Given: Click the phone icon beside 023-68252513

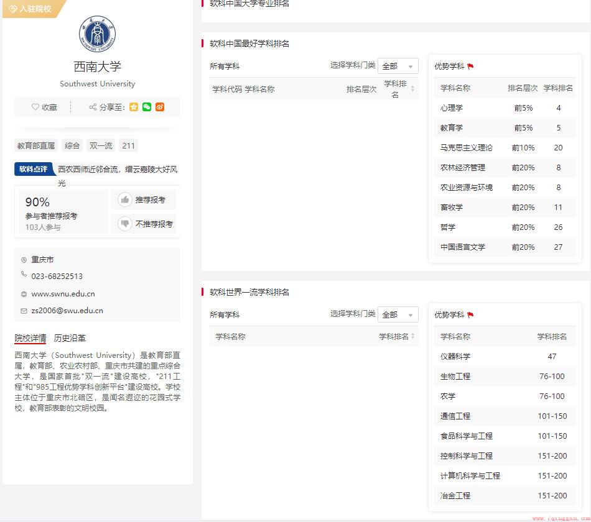Looking at the screenshot, I should click(24, 274).
